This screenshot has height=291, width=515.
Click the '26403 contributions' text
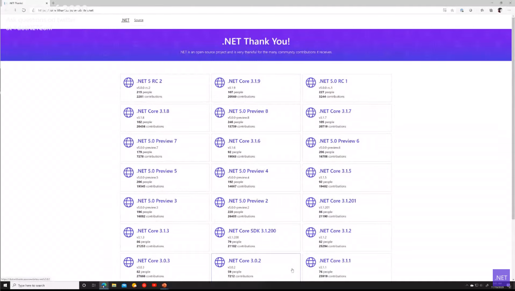click(241, 216)
